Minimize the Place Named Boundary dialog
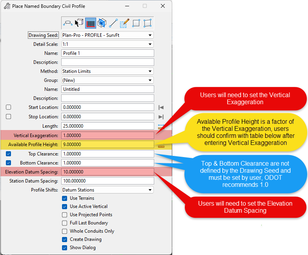308x255 pixels. pyautogui.click(x=127, y=6)
